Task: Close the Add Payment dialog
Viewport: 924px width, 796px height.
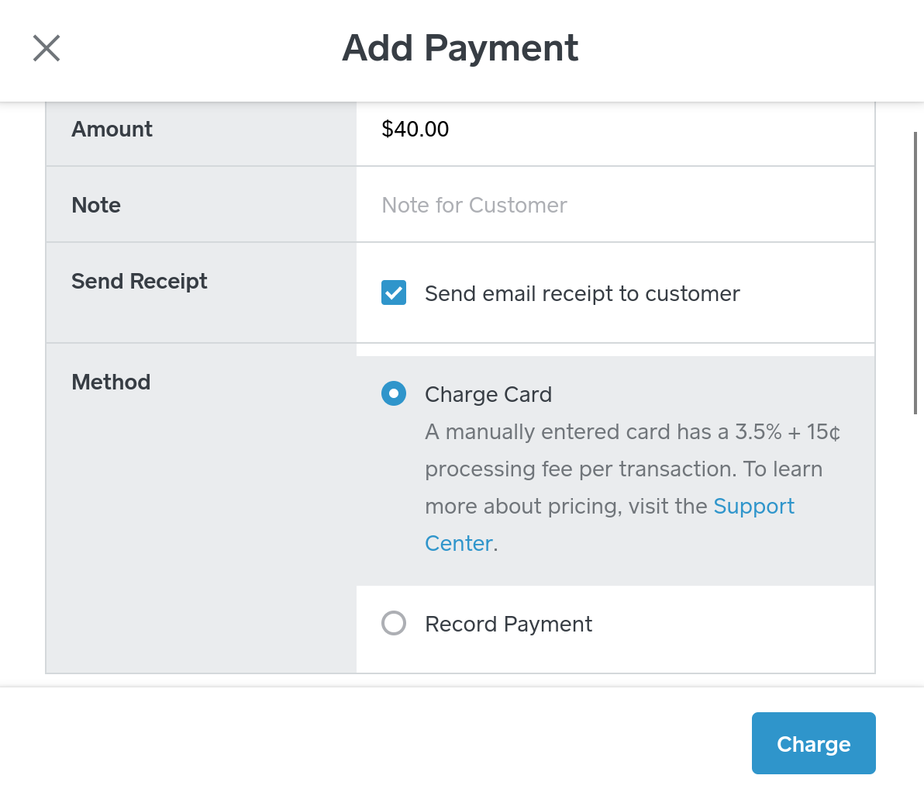Action: [47, 48]
